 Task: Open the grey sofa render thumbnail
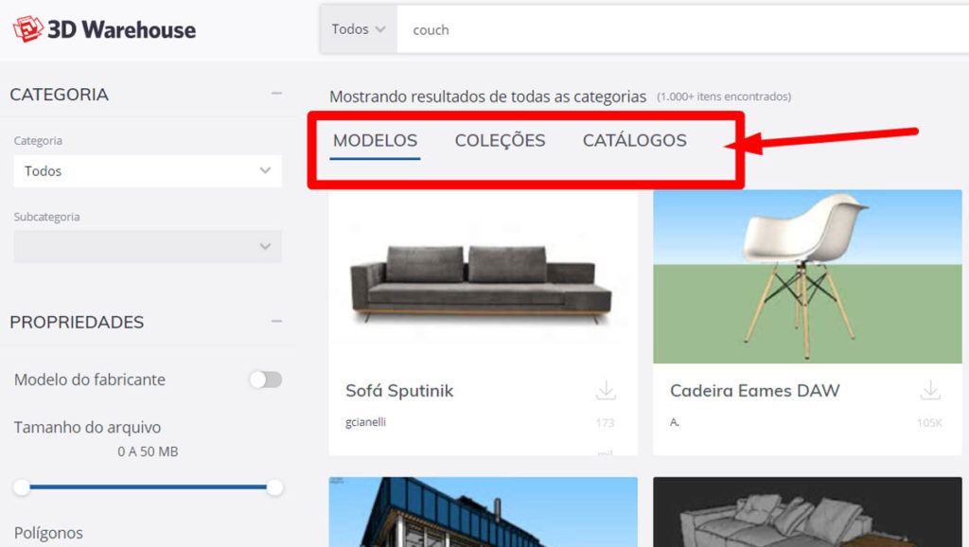[x=807, y=512]
